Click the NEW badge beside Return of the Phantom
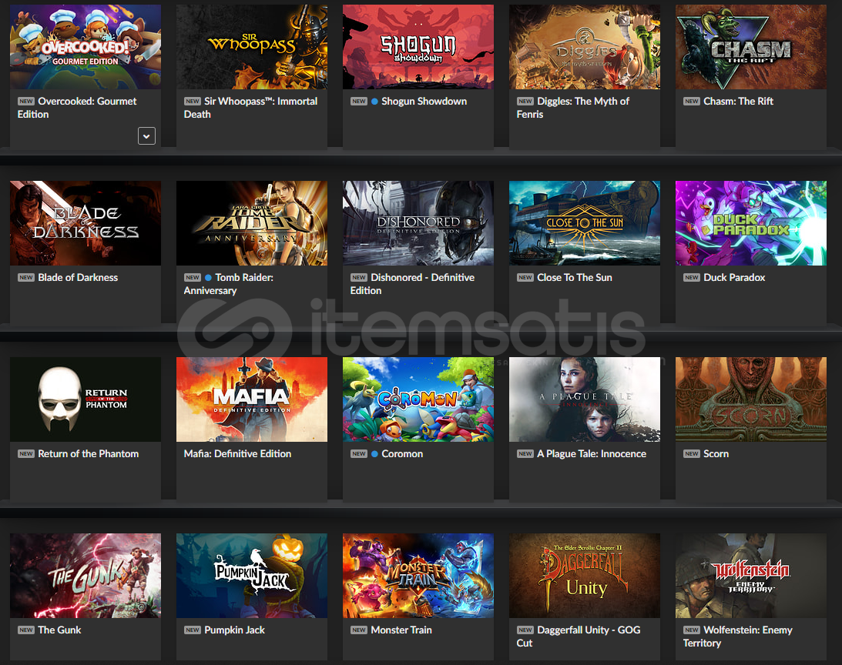The height and width of the screenshot is (665, 842). [25, 454]
